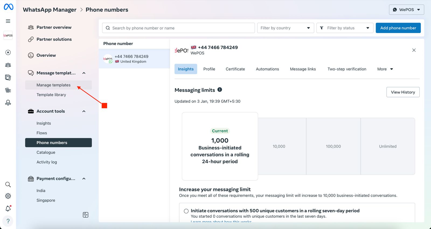
Task: Open the notifications bell icon
Action: (x=8, y=209)
